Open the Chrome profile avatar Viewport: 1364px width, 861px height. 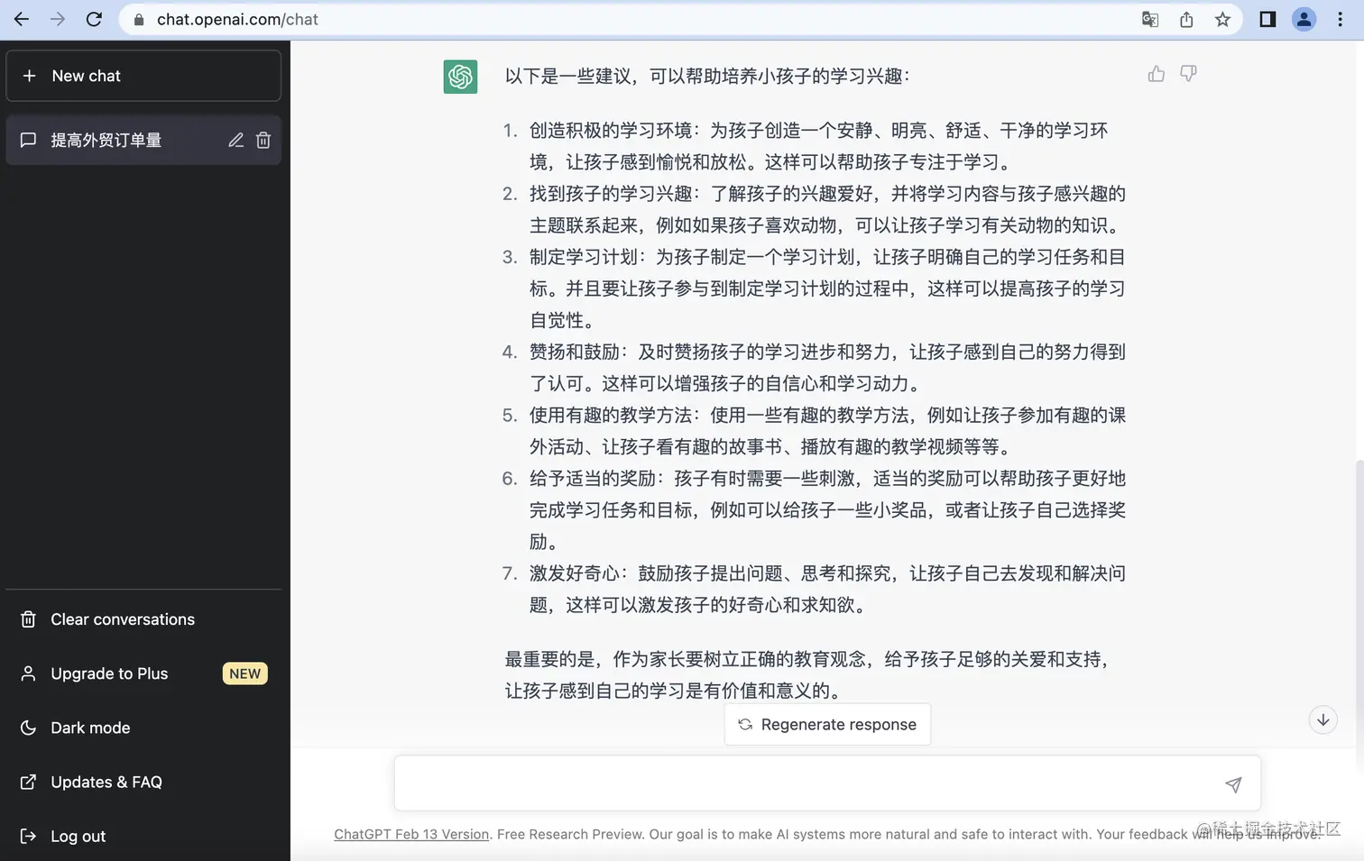coord(1304,19)
